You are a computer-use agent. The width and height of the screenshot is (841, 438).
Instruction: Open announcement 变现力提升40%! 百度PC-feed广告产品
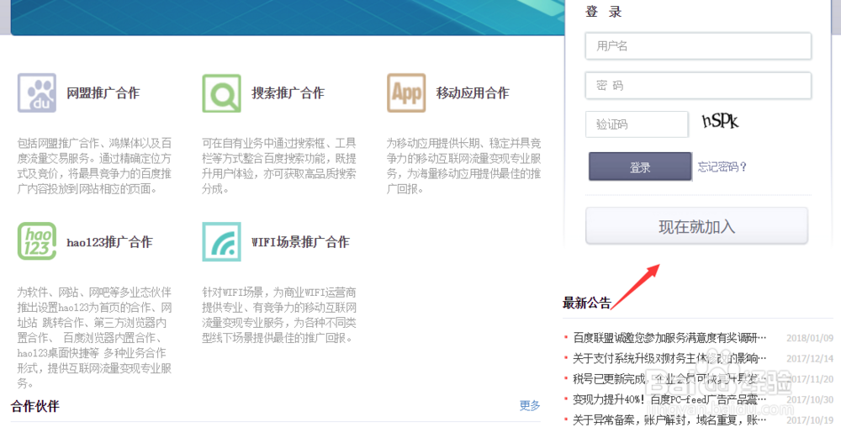669,399
